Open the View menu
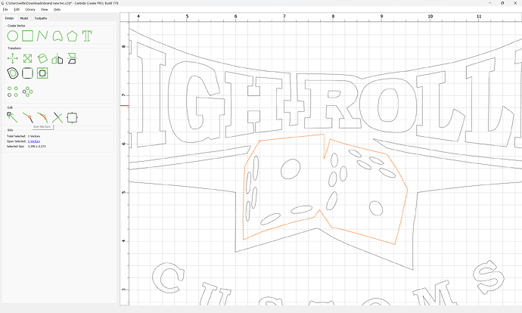The height and width of the screenshot is (313, 522). [45, 9]
